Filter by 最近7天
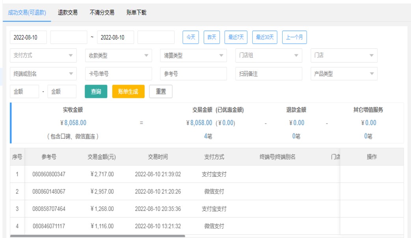This screenshot has width=411, height=238. pyautogui.click(x=236, y=37)
